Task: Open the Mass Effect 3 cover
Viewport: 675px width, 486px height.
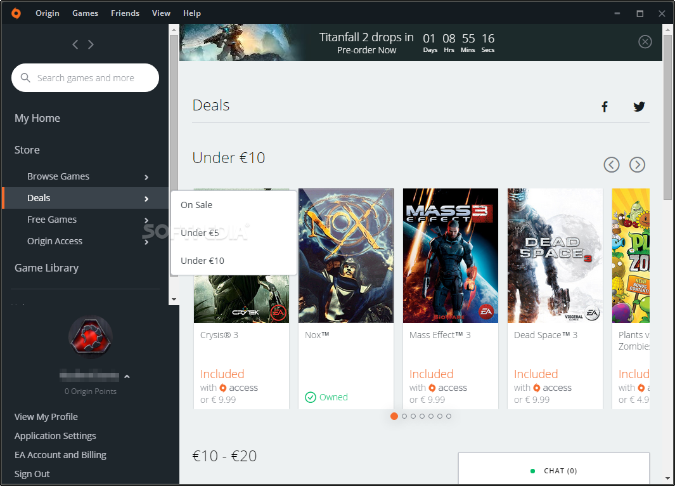Action: pos(450,256)
